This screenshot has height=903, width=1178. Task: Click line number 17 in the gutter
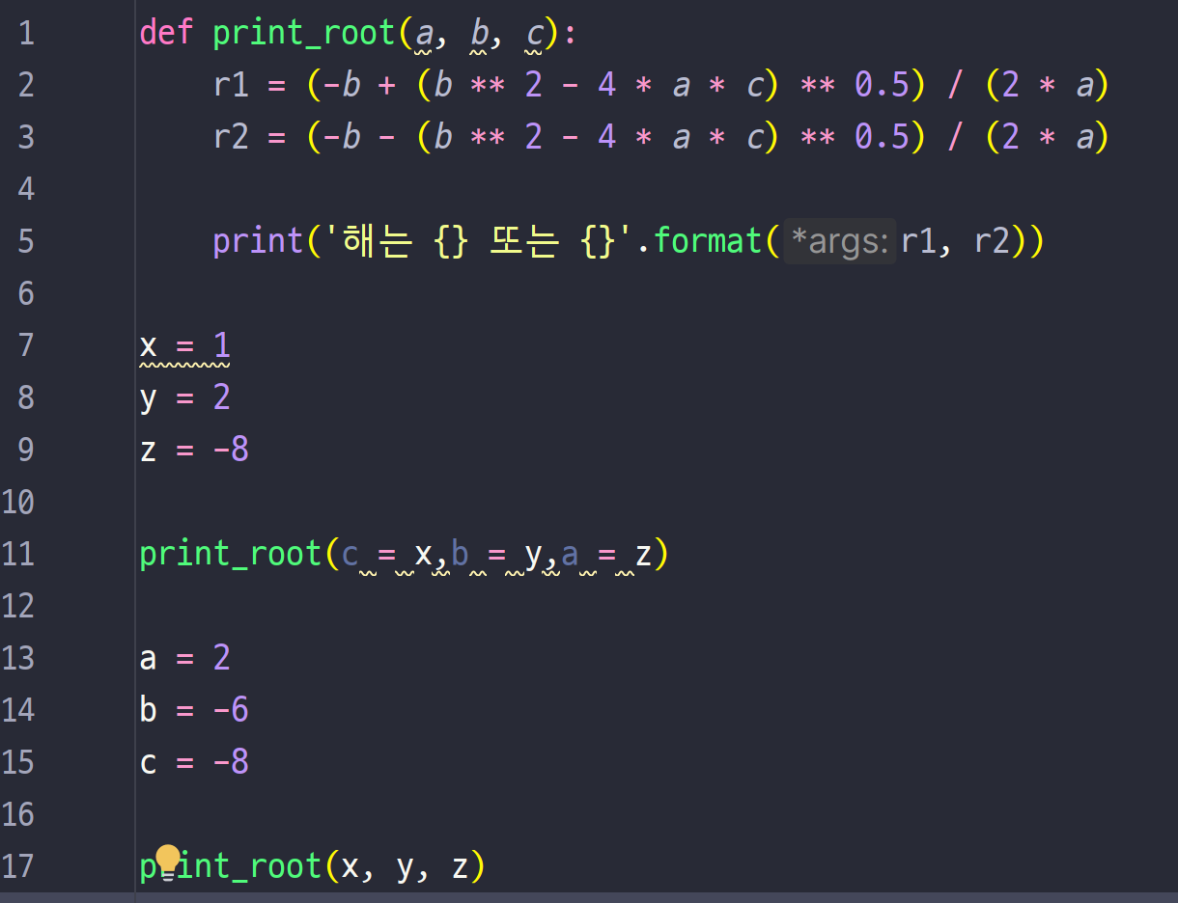[18, 866]
